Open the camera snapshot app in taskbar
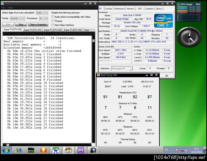207x161 pixels. (93, 150)
